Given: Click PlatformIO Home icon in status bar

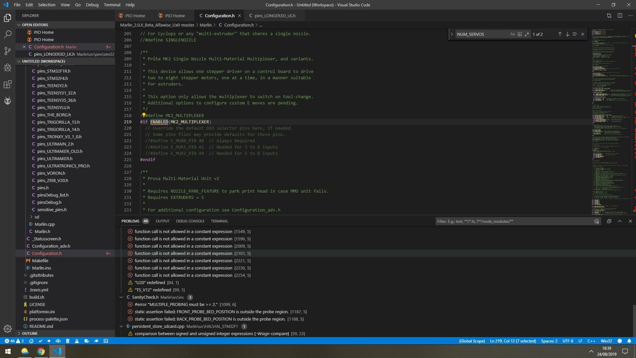Looking at the screenshot, I should (x=31, y=341).
